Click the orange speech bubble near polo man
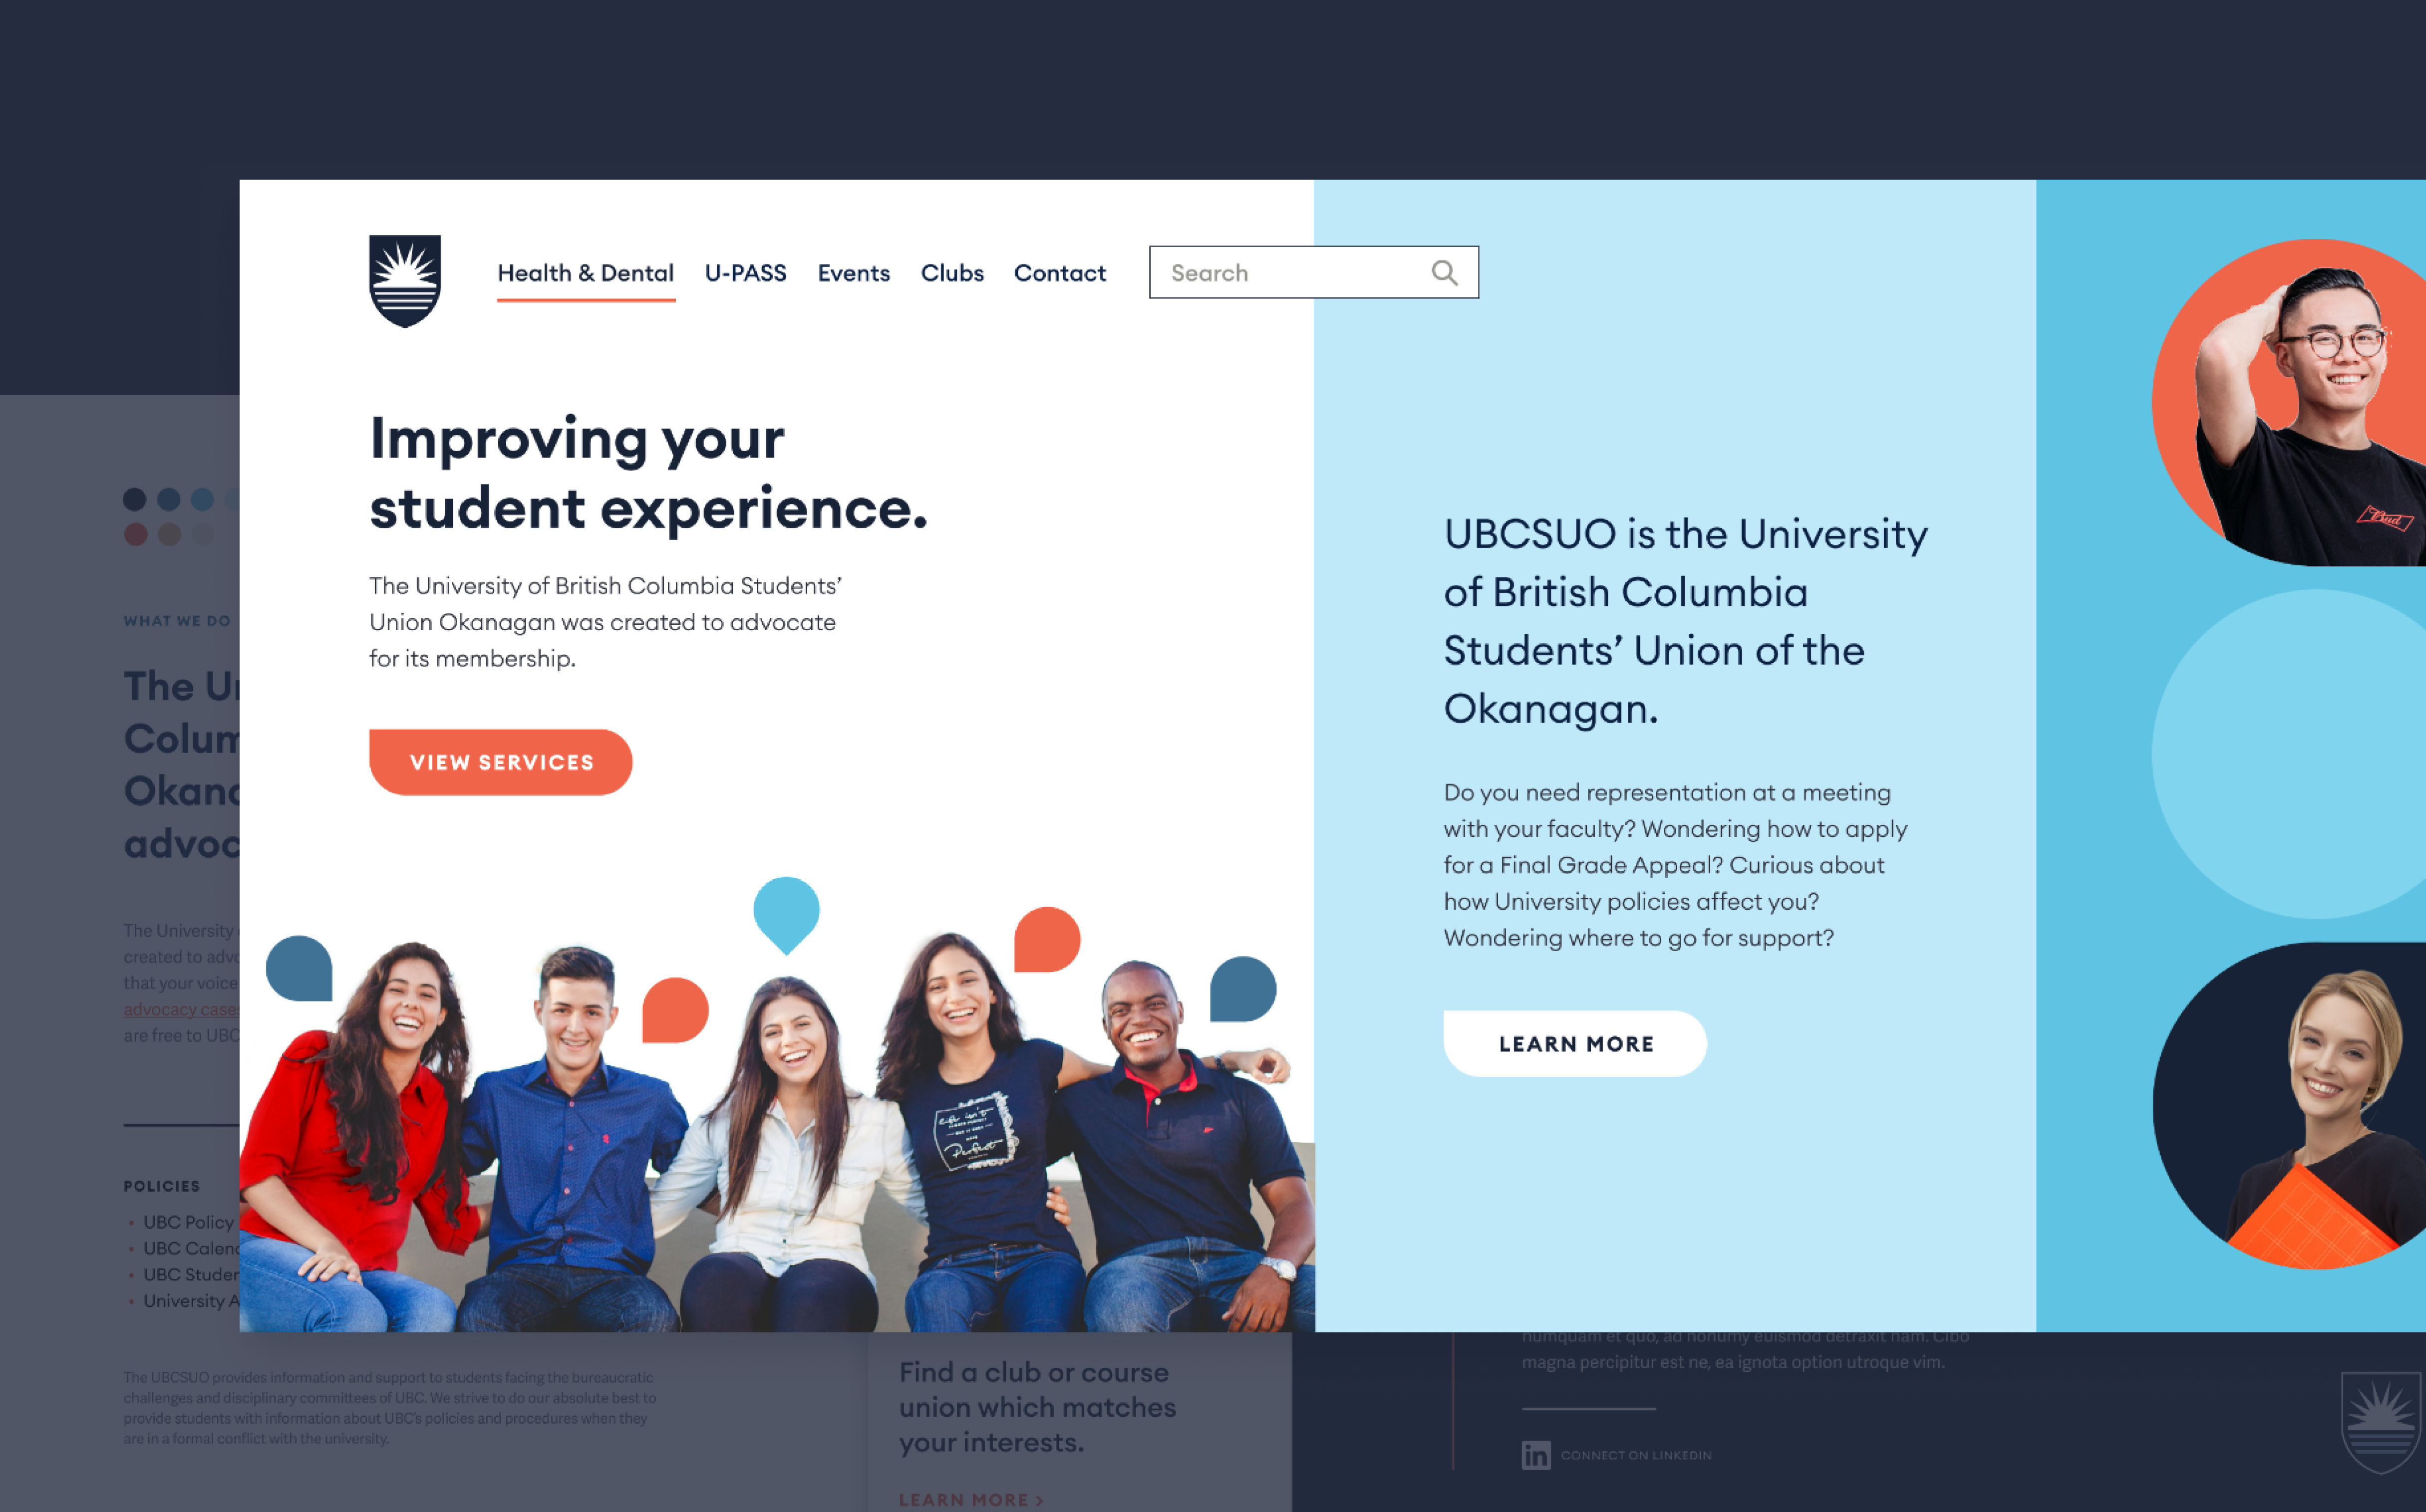This screenshot has height=1512, width=2426. pos(1047,939)
